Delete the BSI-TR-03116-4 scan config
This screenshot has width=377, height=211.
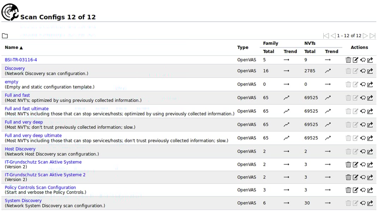tap(348, 60)
